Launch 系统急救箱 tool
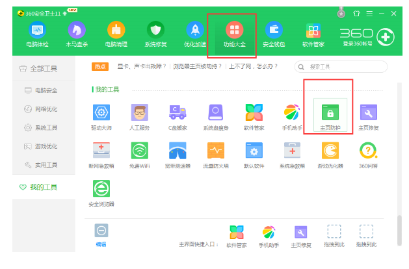Viewport: 409px width, 269px height. click(x=292, y=155)
